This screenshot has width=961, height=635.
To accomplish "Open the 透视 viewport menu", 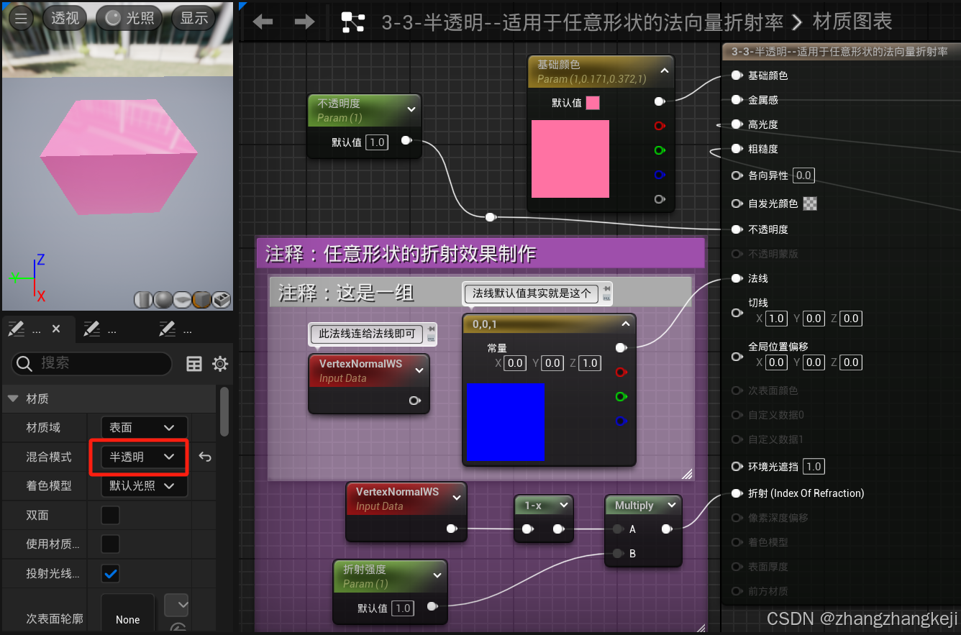I will (65, 18).
